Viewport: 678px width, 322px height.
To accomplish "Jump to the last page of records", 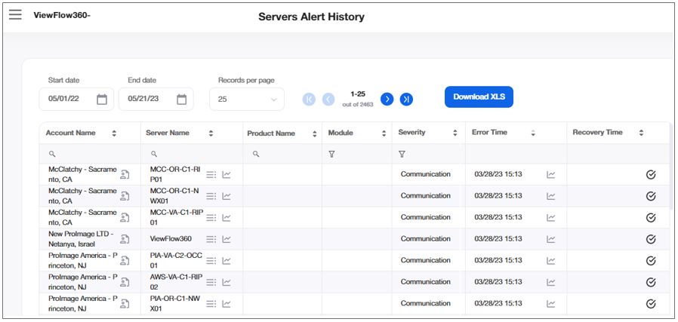I will [x=406, y=99].
